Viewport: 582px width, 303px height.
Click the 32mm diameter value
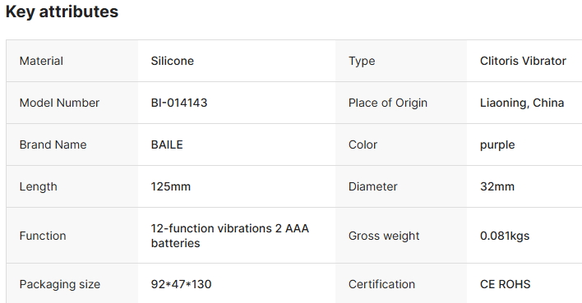(497, 186)
